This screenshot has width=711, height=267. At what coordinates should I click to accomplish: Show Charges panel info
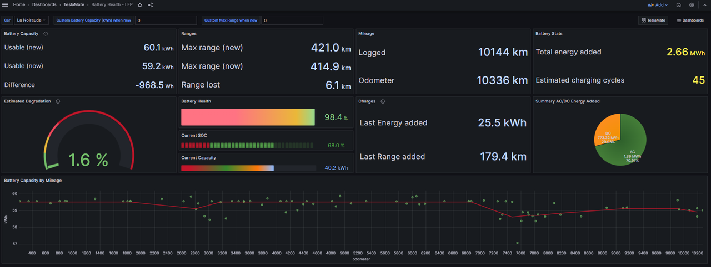383,101
